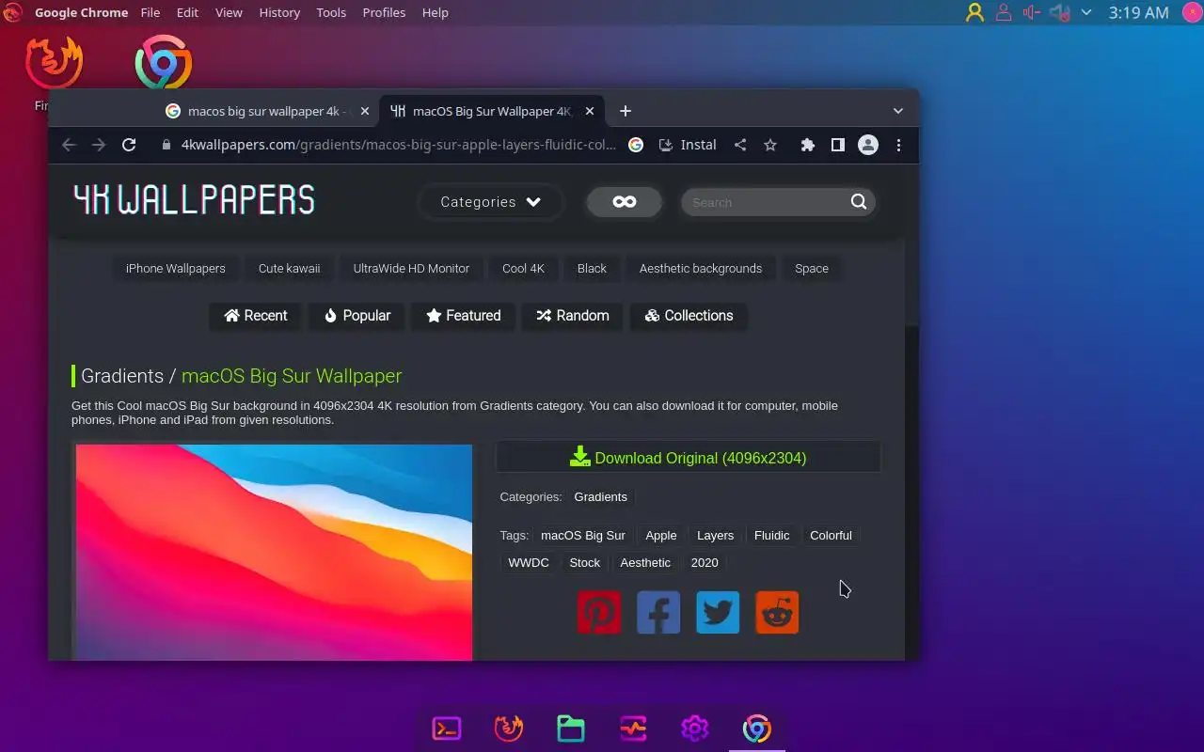Image resolution: width=1204 pixels, height=752 pixels.
Task: Open a new tab with plus
Action: click(x=626, y=111)
